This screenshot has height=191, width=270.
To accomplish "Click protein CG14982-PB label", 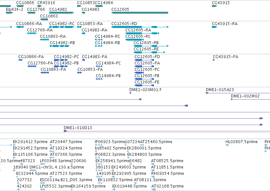I will (66, 63).
